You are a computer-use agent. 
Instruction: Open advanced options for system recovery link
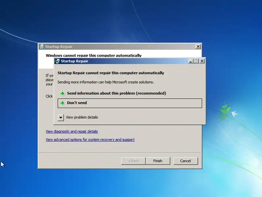tap(90, 140)
